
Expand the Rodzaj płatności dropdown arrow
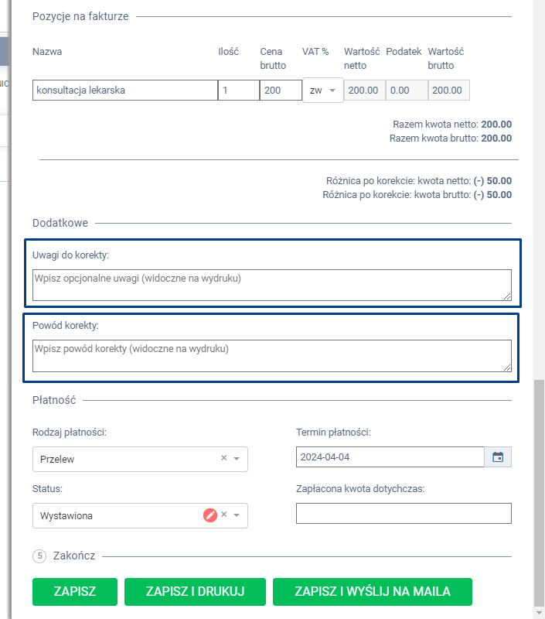(237, 459)
